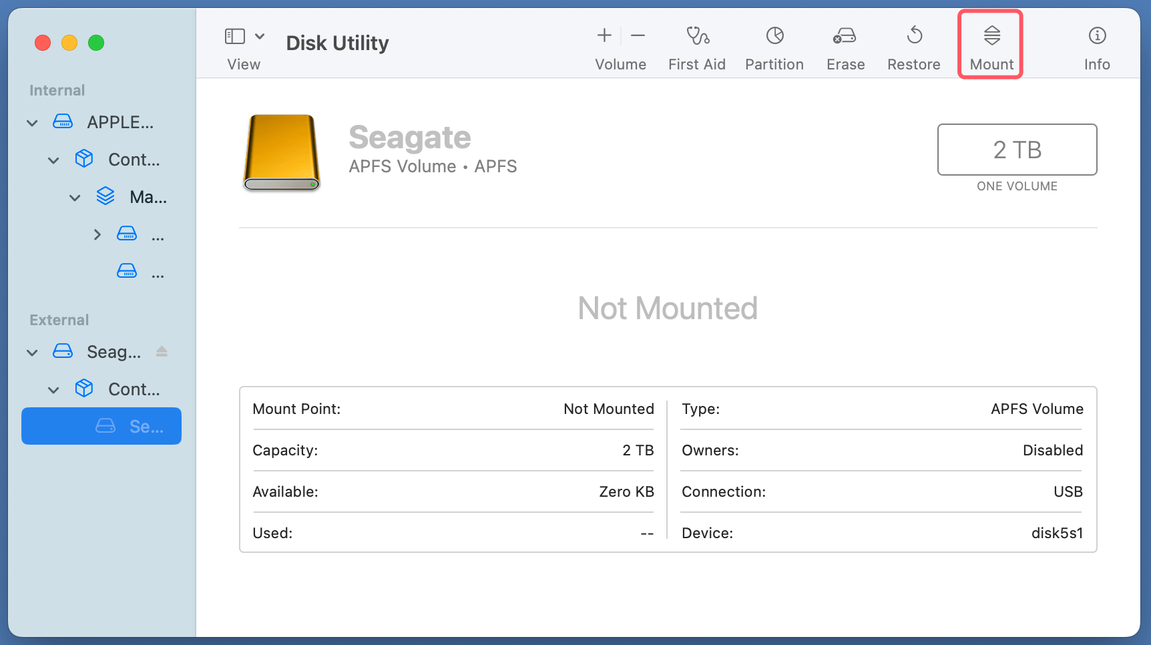The image size is (1151, 645).
Task: Open the Restore tool
Action: [913, 43]
